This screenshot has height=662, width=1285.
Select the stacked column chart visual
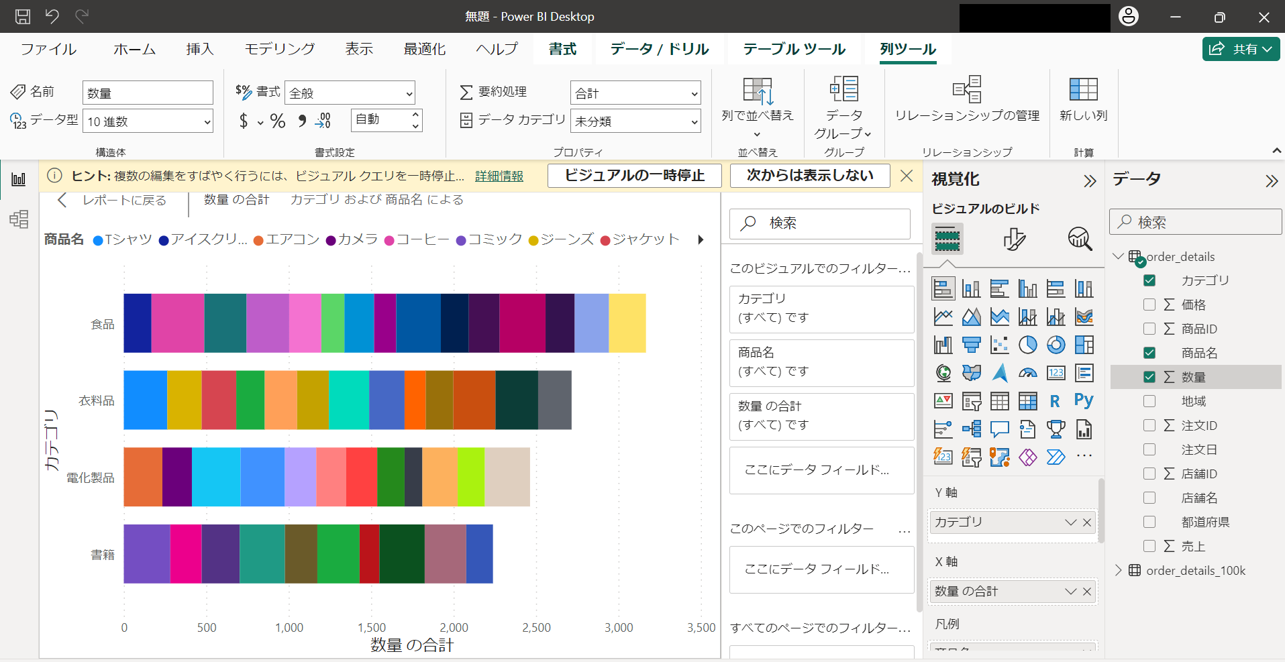(x=971, y=288)
